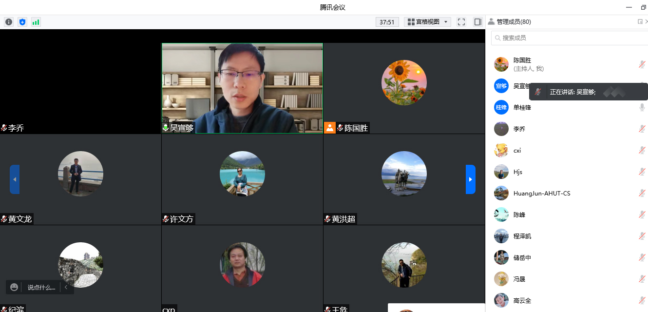Toggle 陈国胜 host microphone in member list
Image resolution: width=648 pixels, height=312 pixels.
pyautogui.click(x=642, y=64)
